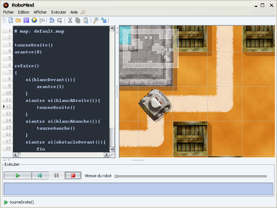Screen dimensions: 277x208
Task: Click the green play icon in the status bar
Action: click(x=6, y=202)
